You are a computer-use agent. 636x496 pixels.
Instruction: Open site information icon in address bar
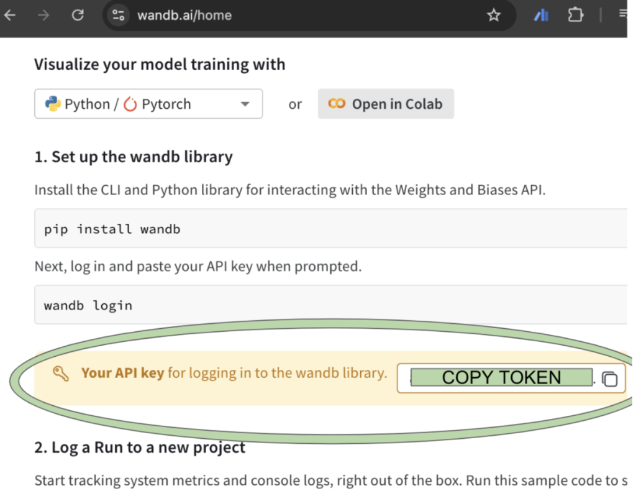pyautogui.click(x=118, y=16)
